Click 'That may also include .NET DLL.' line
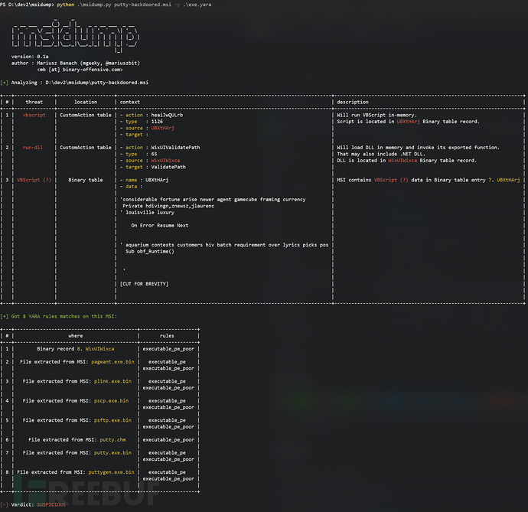Screen dimensions: 528x512 click(381, 154)
